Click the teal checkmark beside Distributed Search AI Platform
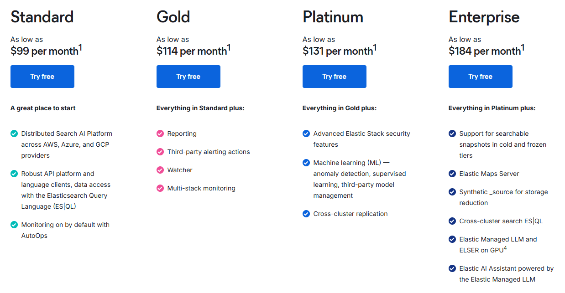This screenshot has height=293, width=565. (x=14, y=134)
